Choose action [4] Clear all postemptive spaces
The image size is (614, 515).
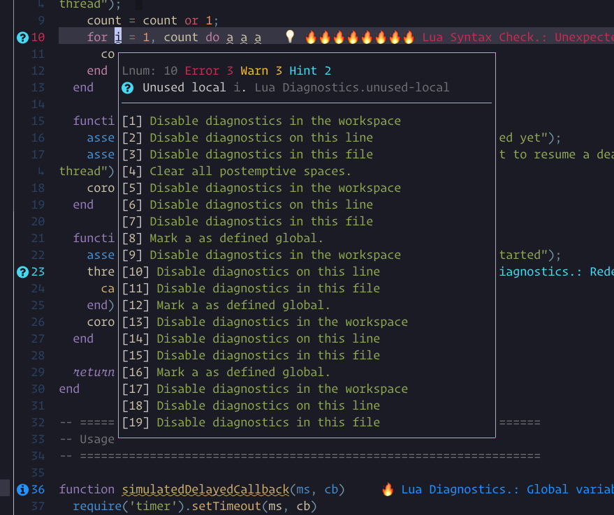(x=237, y=172)
